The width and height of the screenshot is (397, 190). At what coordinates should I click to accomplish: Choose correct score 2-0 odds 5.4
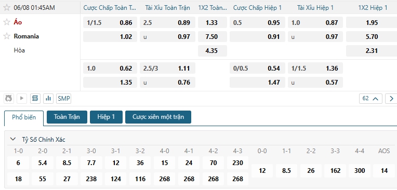pyautogui.click(x=43, y=162)
